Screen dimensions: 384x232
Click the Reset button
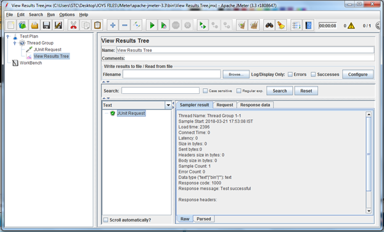[306, 91]
